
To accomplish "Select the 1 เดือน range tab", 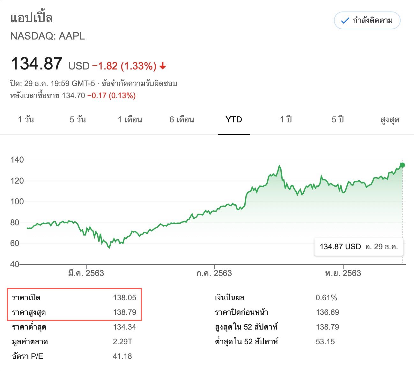I will (x=130, y=120).
